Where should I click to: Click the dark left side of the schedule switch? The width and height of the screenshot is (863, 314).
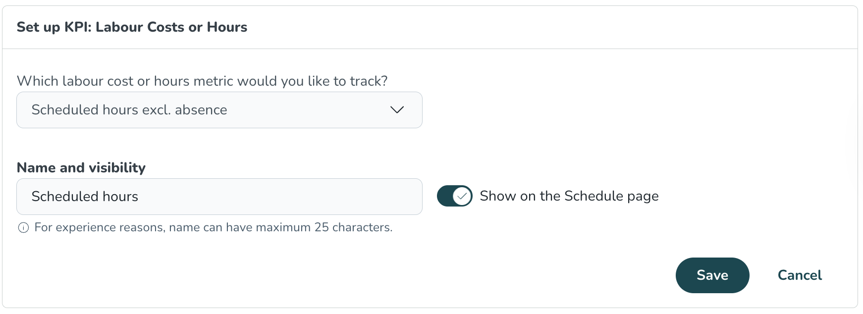pyautogui.click(x=445, y=196)
